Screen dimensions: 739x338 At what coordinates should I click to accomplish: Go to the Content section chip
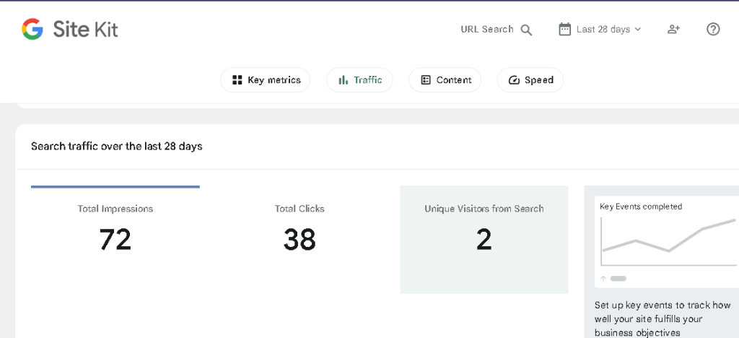click(x=445, y=80)
